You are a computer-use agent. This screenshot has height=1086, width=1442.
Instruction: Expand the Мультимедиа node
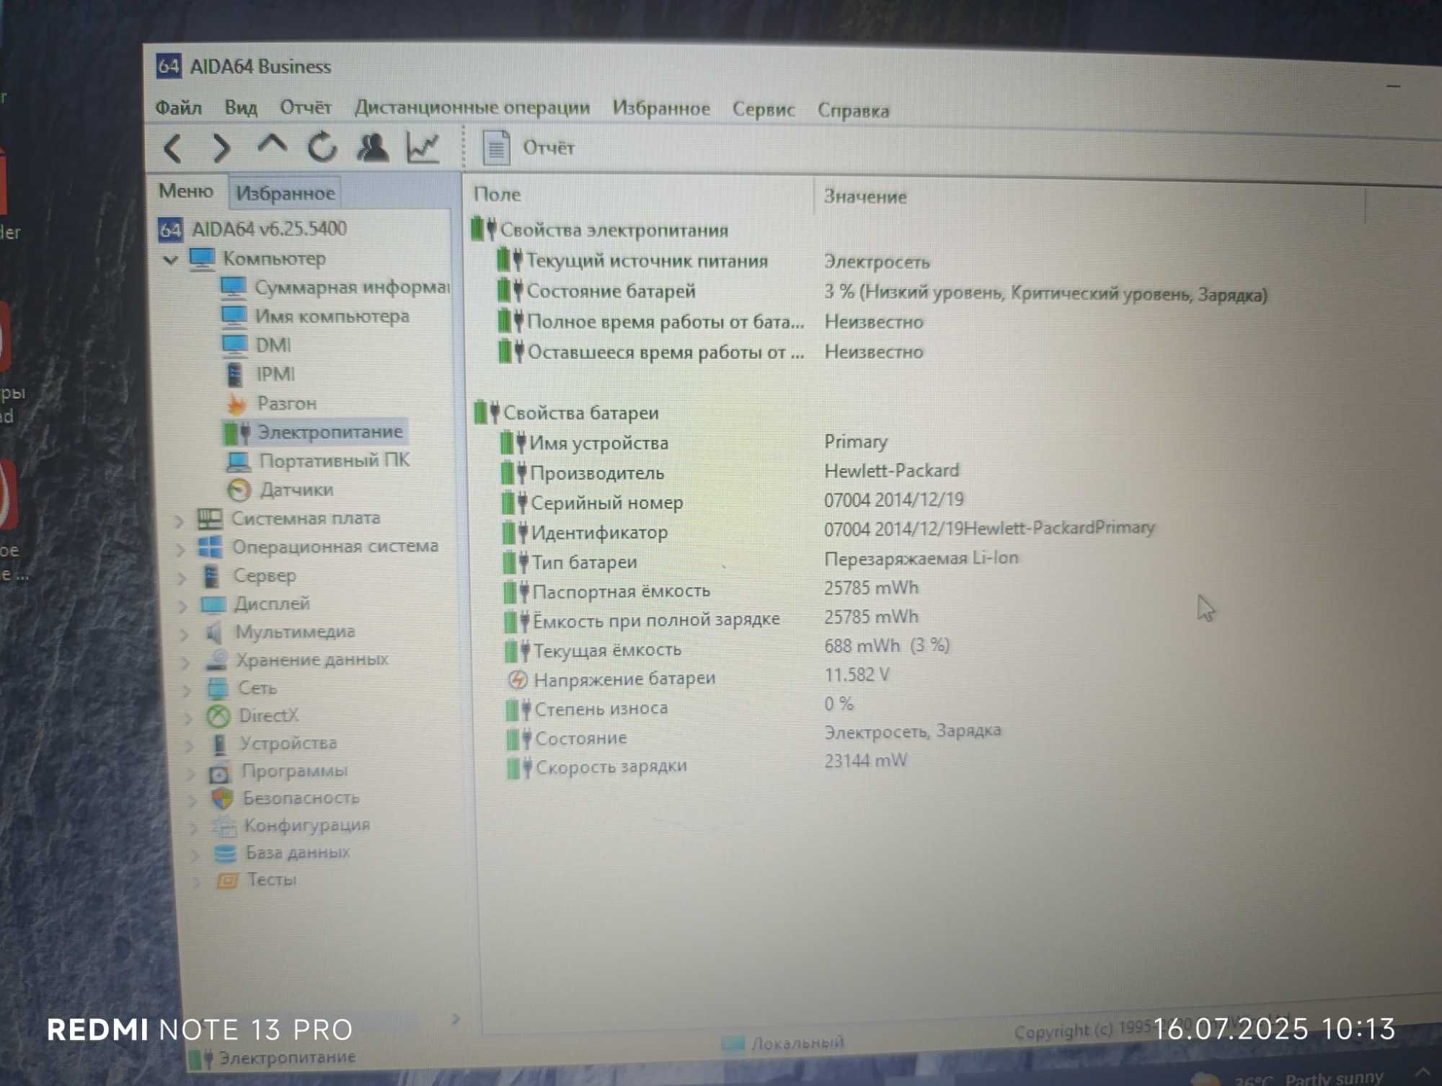[x=185, y=634]
